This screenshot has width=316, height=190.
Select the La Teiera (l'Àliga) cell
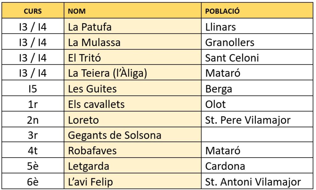[107, 73]
